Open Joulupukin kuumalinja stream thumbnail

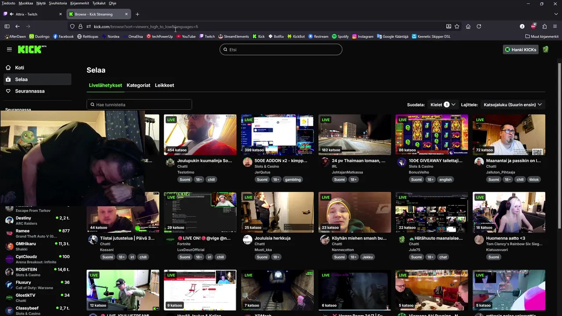point(200,135)
